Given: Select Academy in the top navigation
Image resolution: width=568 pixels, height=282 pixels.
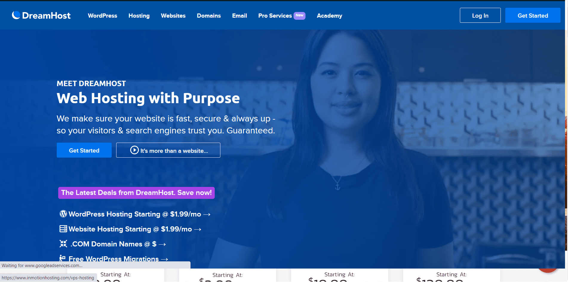Looking at the screenshot, I should [x=329, y=16].
